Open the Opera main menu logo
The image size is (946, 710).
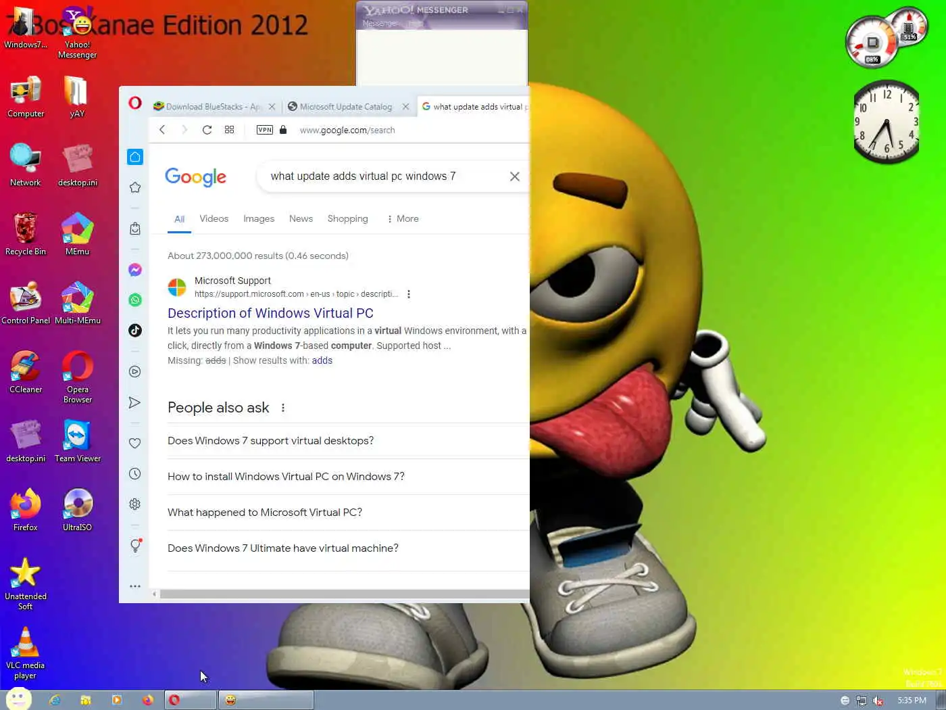point(135,103)
